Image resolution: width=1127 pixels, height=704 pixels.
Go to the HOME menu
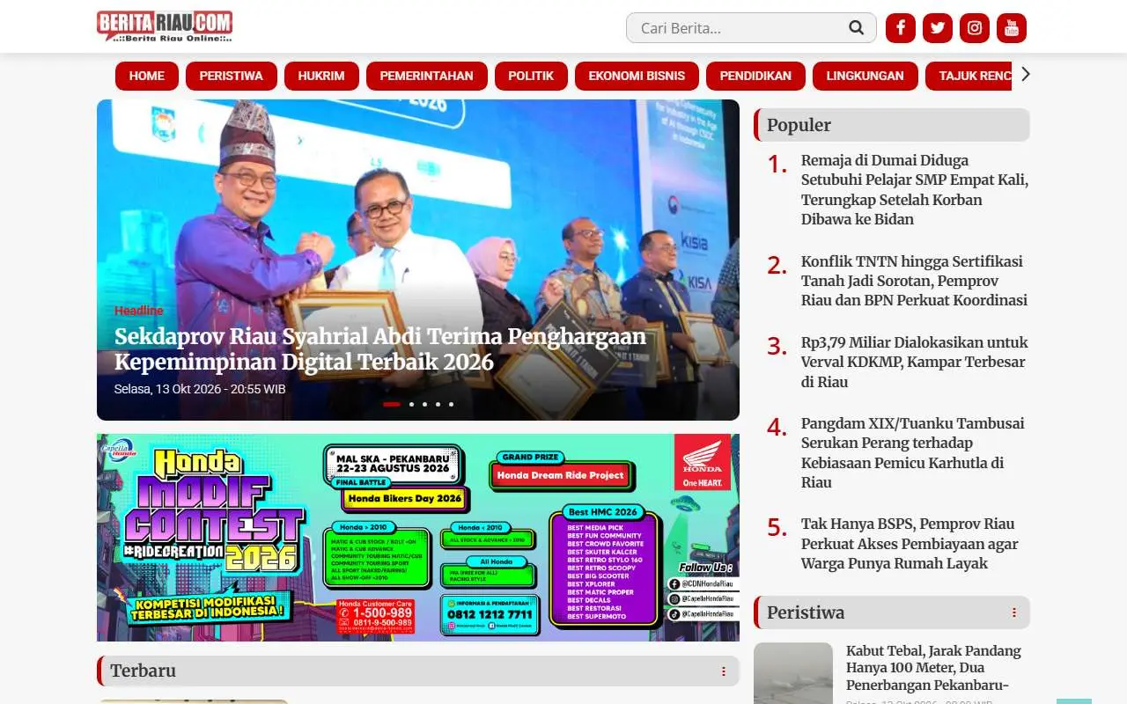pos(147,76)
